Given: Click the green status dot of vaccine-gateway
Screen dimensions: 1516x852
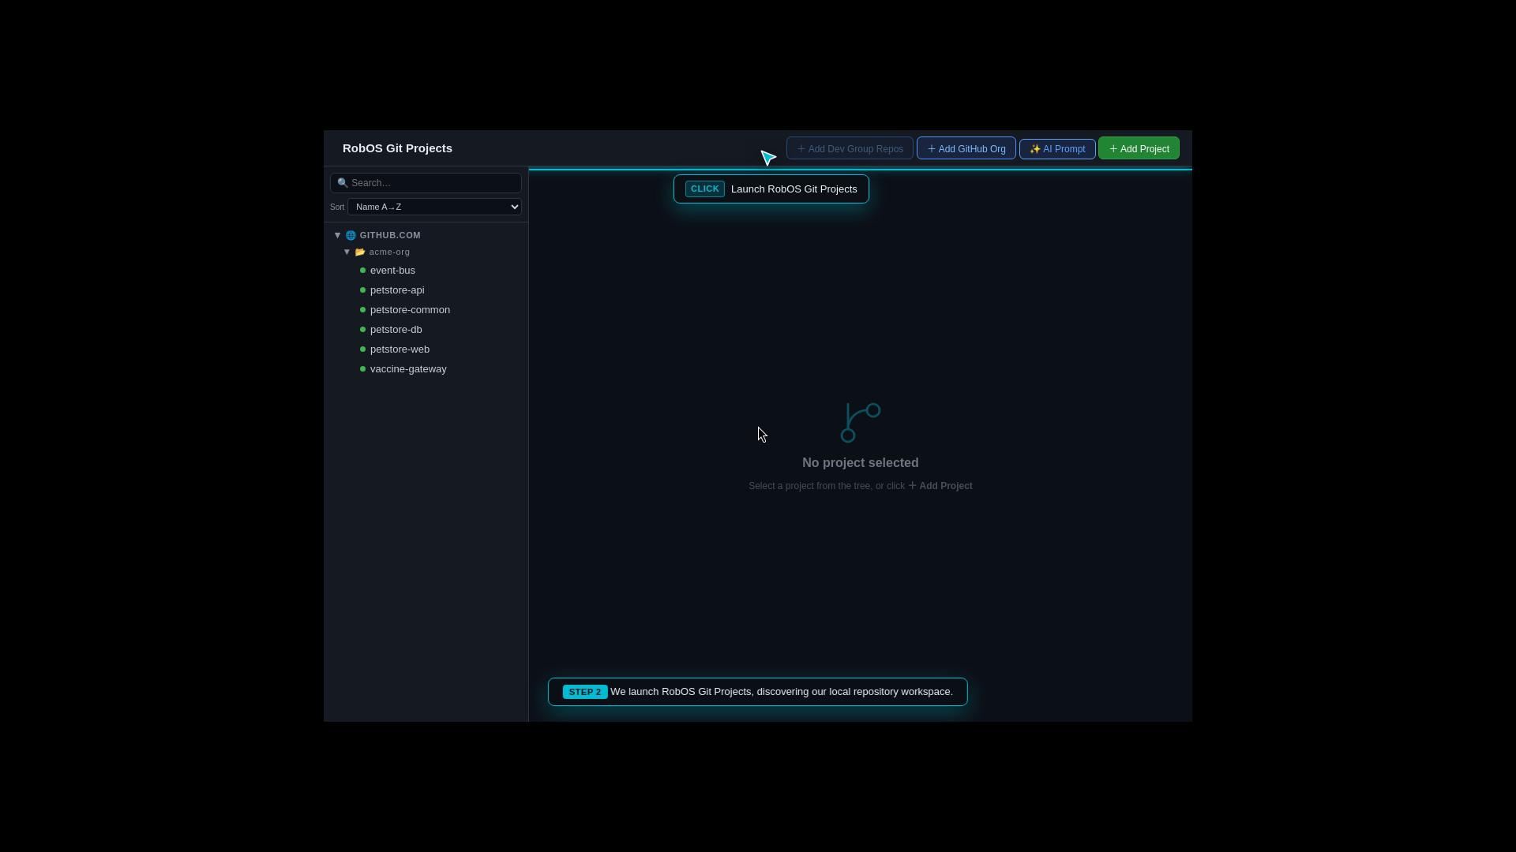Looking at the screenshot, I should 363,369.
